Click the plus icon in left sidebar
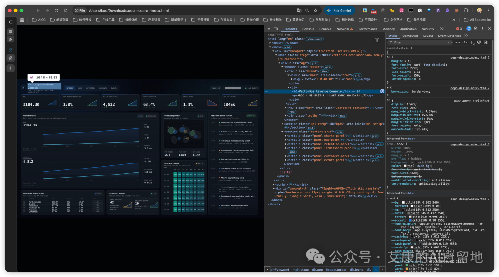The height and width of the screenshot is (277, 499). (11, 68)
